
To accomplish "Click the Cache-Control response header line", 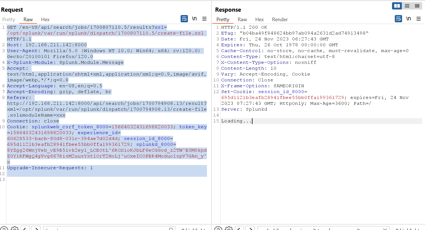I will [x=315, y=51].
